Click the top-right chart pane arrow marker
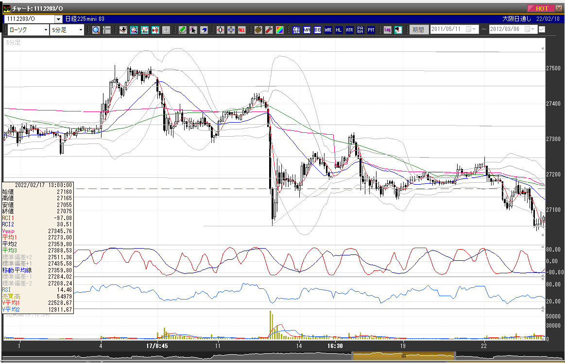This screenshot has width=565, height=363. pyautogui.click(x=543, y=48)
